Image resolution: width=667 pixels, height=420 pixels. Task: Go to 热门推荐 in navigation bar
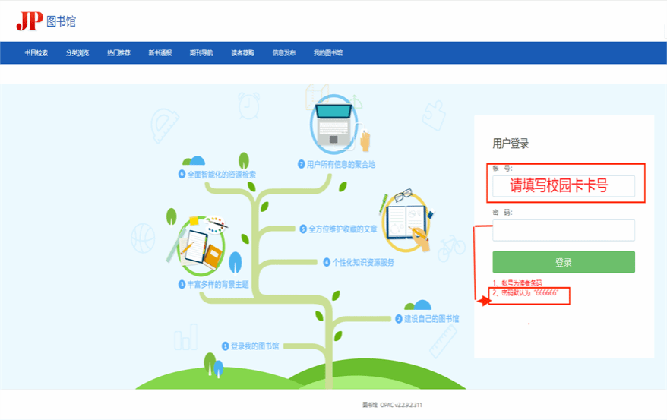[x=119, y=53]
